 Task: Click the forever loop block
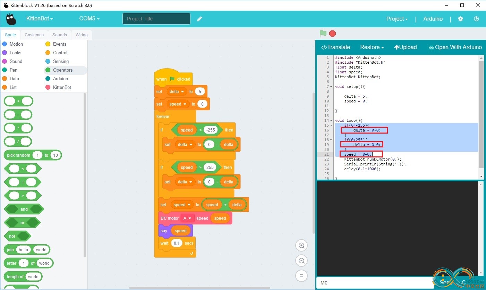175,117
